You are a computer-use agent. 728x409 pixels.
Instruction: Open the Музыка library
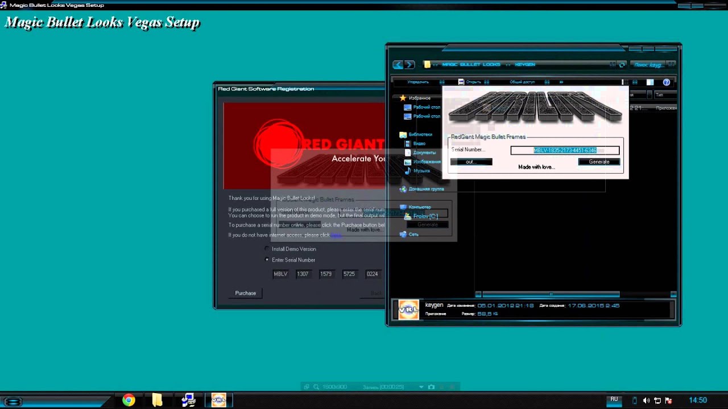coord(417,171)
